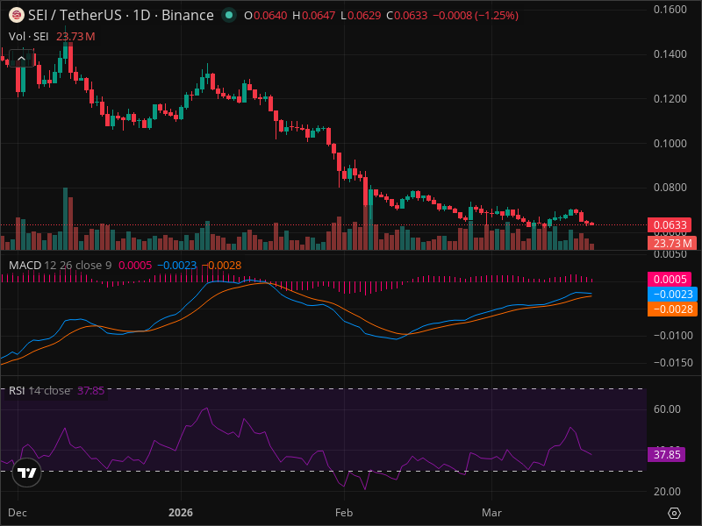Click the high value H0.0647 in header
Screen dimensions: 702x526
coord(313,16)
